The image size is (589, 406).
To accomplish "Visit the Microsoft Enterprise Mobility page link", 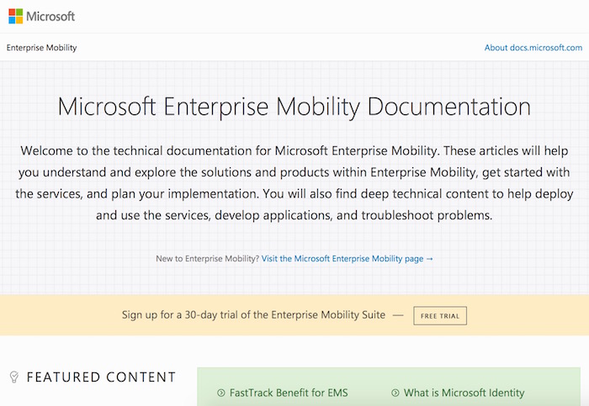I will (342, 259).
